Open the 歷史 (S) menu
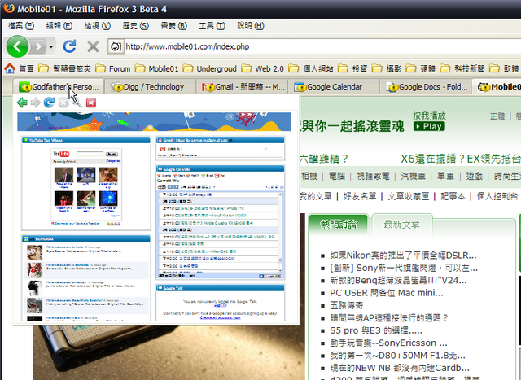Screen dimensions: 521x380 (136, 26)
